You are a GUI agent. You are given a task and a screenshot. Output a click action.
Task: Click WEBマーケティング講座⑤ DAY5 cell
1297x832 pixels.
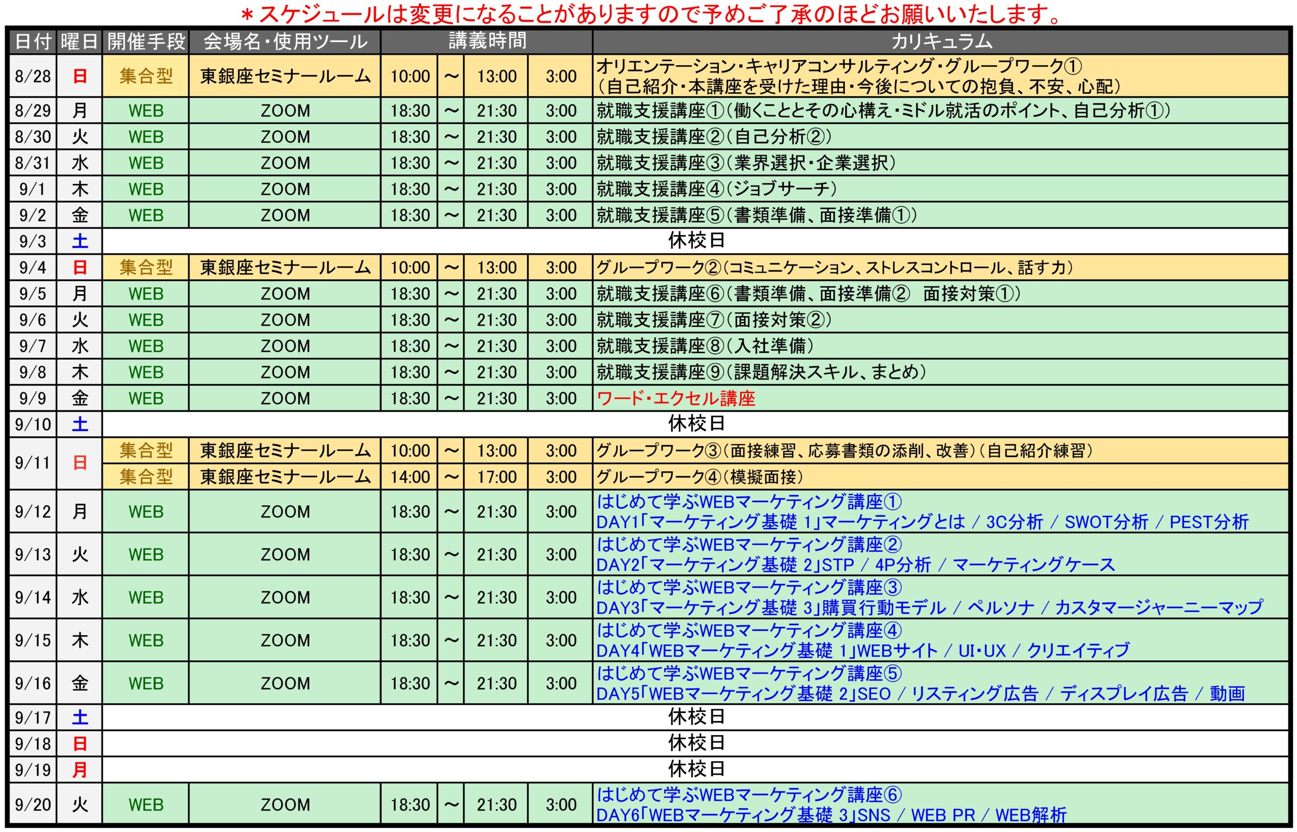coord(940,683)
